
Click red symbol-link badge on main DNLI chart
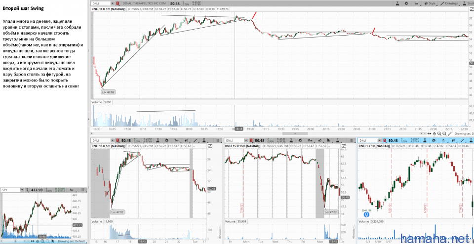point(118,3)
